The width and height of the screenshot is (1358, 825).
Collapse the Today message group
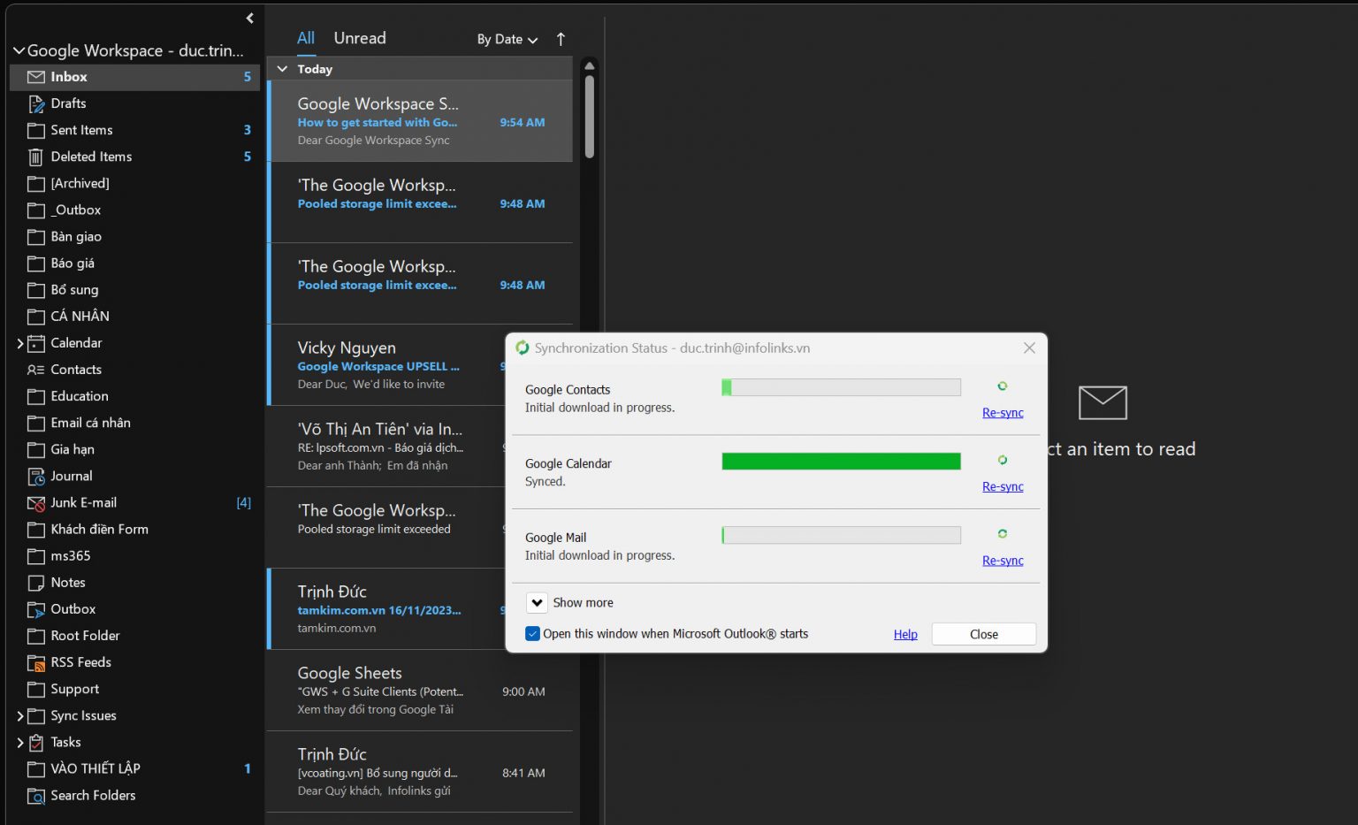(282, 69)
